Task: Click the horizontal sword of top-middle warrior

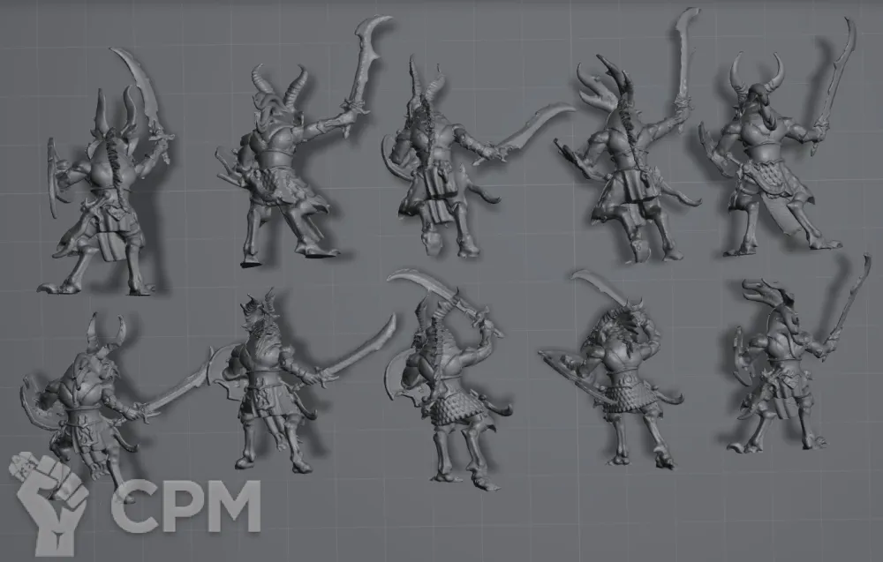Action: point(534,130)
